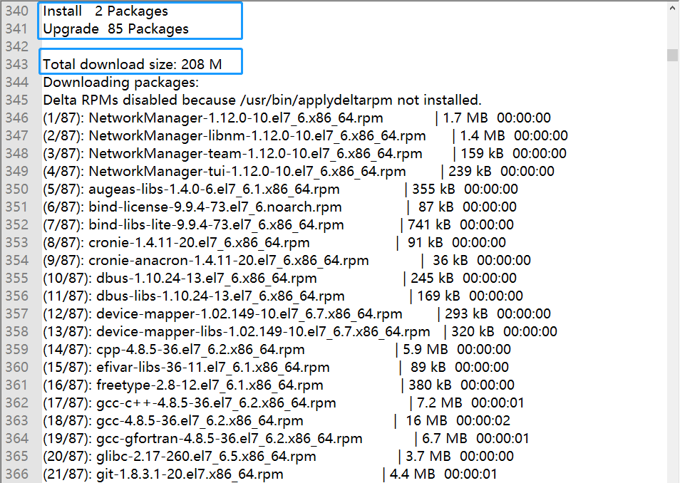The height and width of the screenshot is (483, 680).
Task: Click line number 366 in gutter
Action: pos(16,474)
